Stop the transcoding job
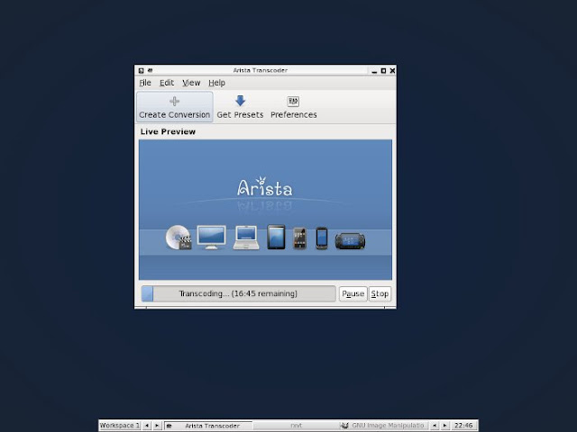This screenshot has width=577, height=432. [380, 293]
